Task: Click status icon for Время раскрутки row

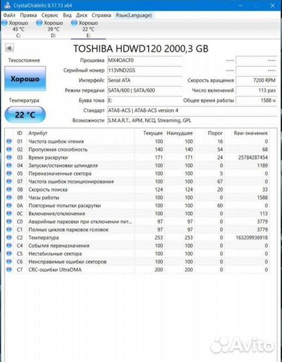Action: click(9, 158)
